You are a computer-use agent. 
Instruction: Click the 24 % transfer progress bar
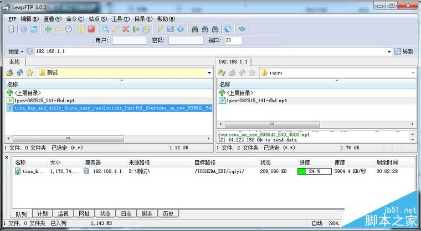click(315, 171)
